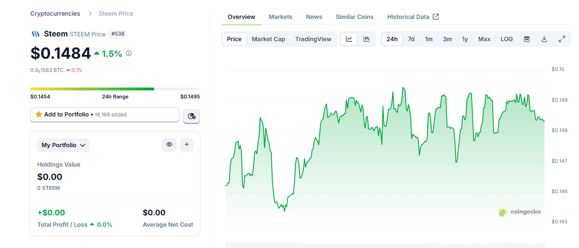Click the 24h Range label

pyautogui.click(x=115, y=97)
